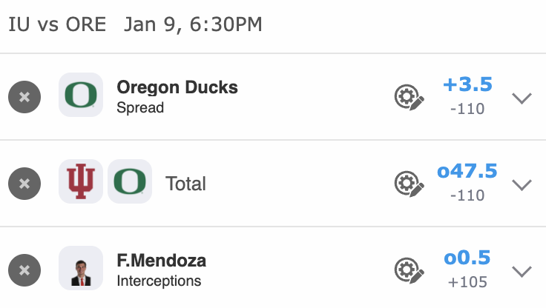Select the o0.5 interceptions line
The width and height of the screenshot is (546, 308).
(467, 258)
